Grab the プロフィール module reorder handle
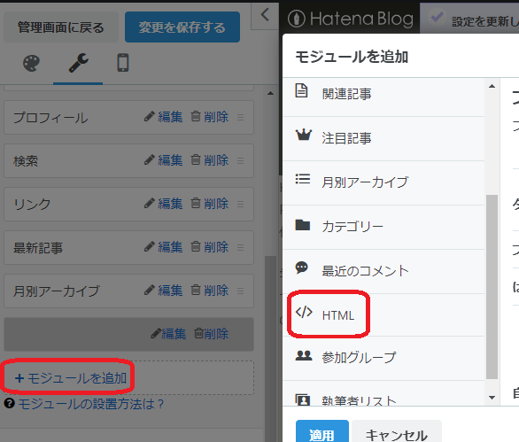This screenshot has height=442, width=519. (x=241, y=118)
